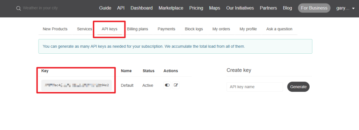Focus the API key name input field
359x130 pixels.
coord(255,87)
